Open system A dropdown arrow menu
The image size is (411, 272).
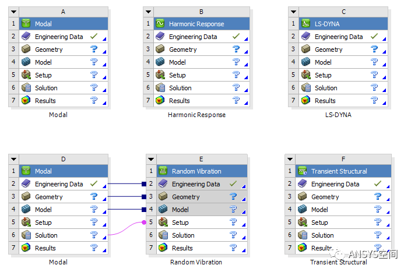[x=13, y=12]
